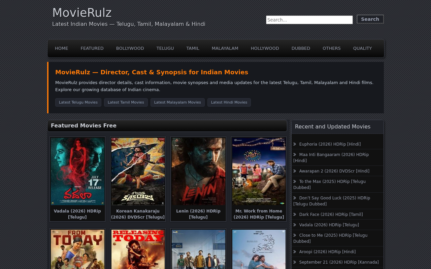
Task: Click Dark Face (2026) HDRip [Tamil]
Action: point(331,215)
